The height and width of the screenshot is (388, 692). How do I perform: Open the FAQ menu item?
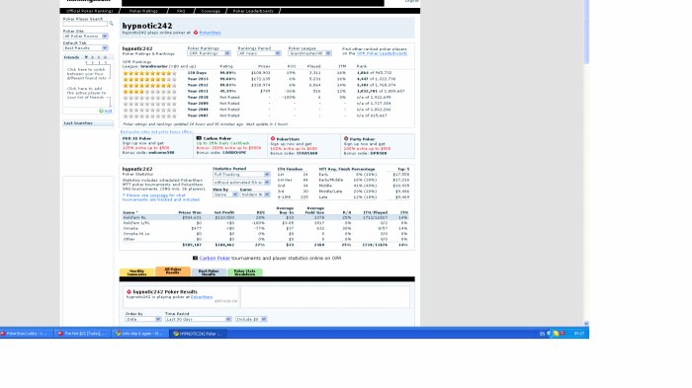pos(181,11)
